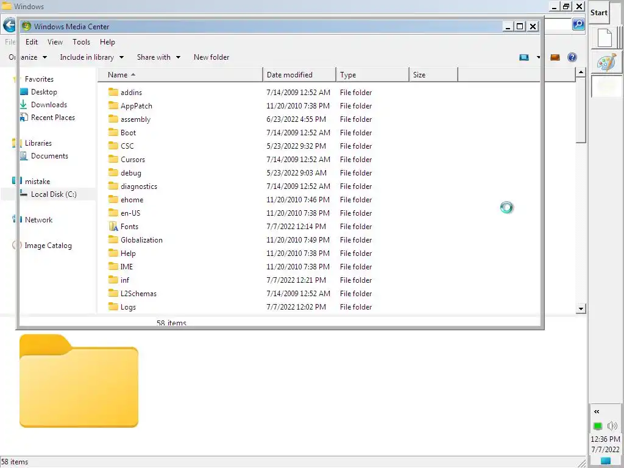Click the blue change-view icon
This screenshot has width=624, height=468.
(x=524, y=57)
